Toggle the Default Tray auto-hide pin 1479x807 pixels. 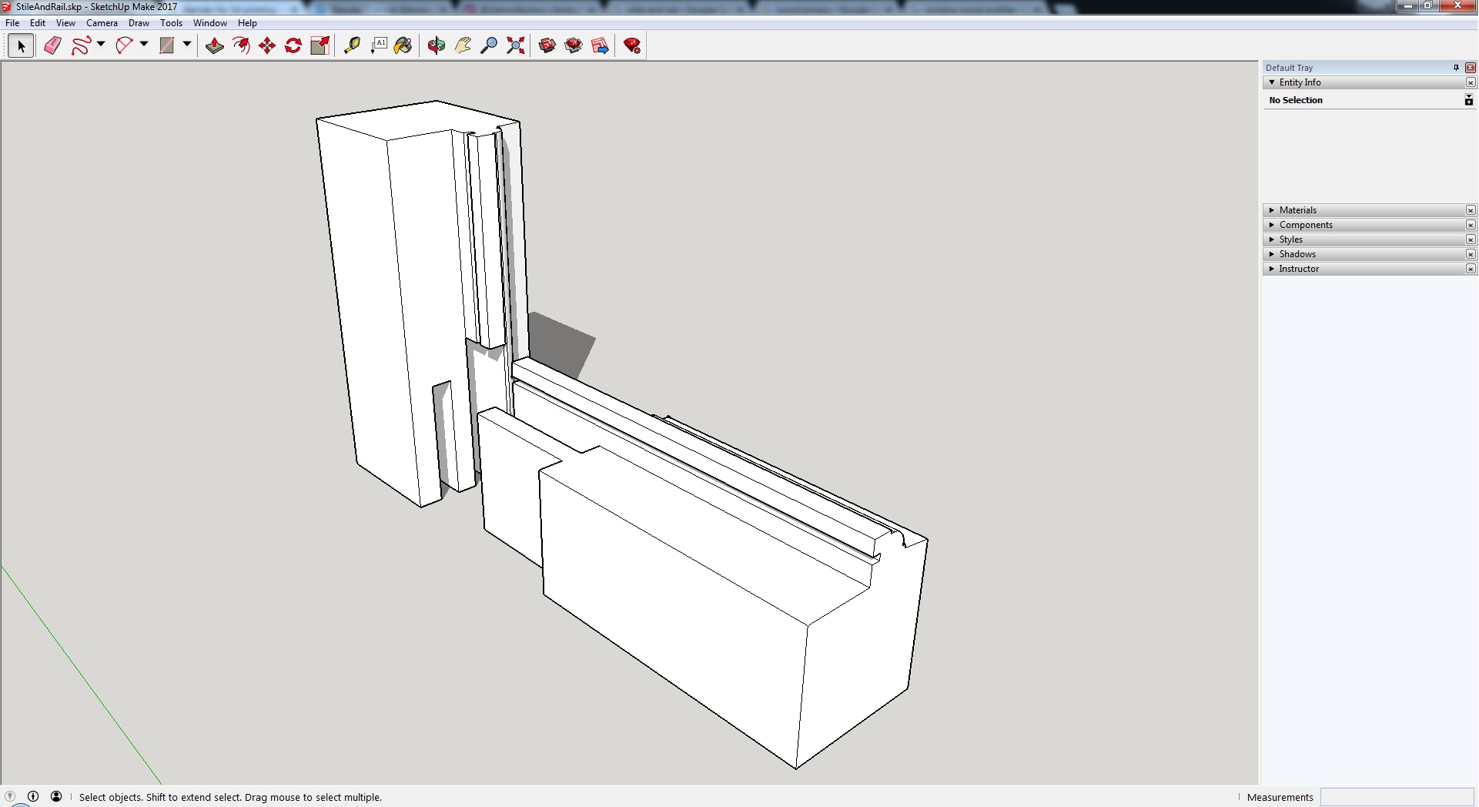click(x=1456, y=68)
